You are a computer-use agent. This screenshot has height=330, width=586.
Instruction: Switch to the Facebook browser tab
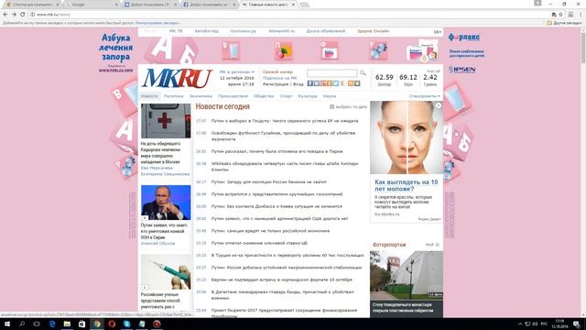point(209,5)
